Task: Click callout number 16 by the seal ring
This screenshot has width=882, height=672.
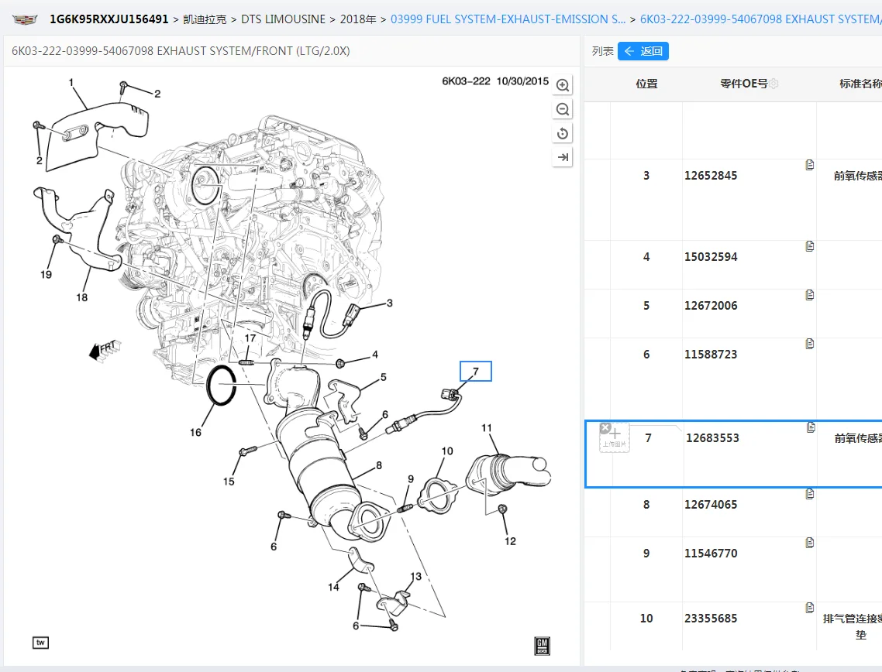Action: coord(195,432)
